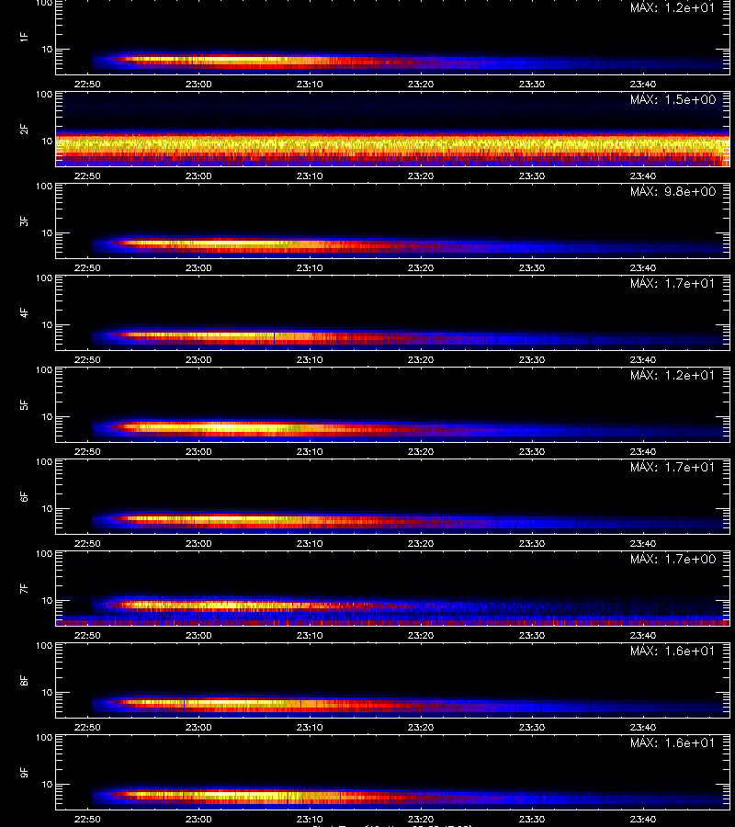Screen dimensions: 735x827
Task: Click 23:00 time label under 4F panel
Action: pyautogui.click(x=198, y=359)
